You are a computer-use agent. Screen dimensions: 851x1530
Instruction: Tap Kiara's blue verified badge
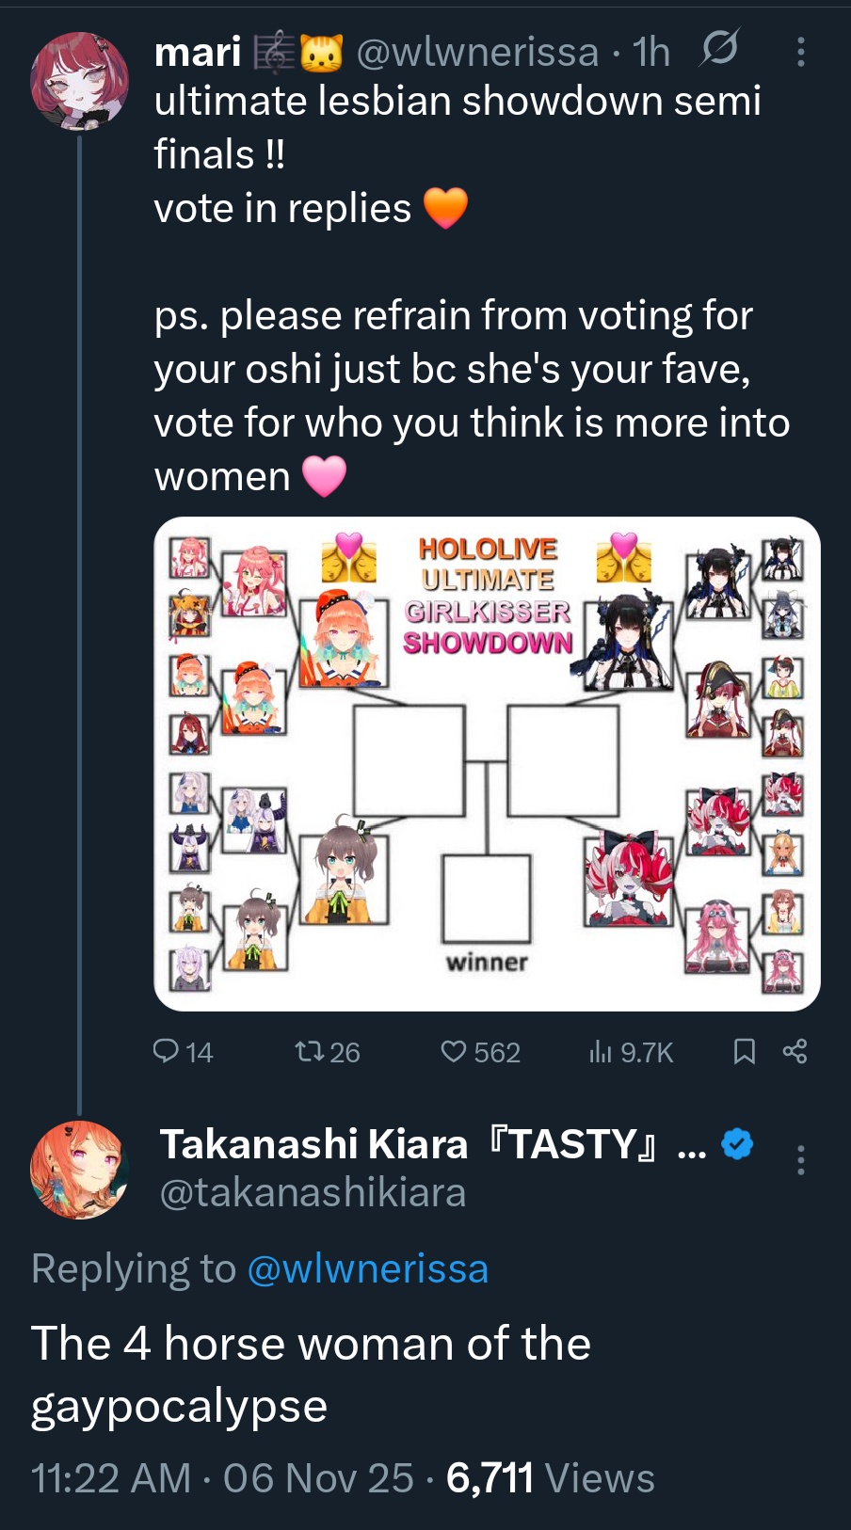click(x=737, y=1144)
